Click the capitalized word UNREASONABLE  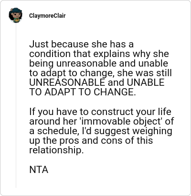point(67,82)
